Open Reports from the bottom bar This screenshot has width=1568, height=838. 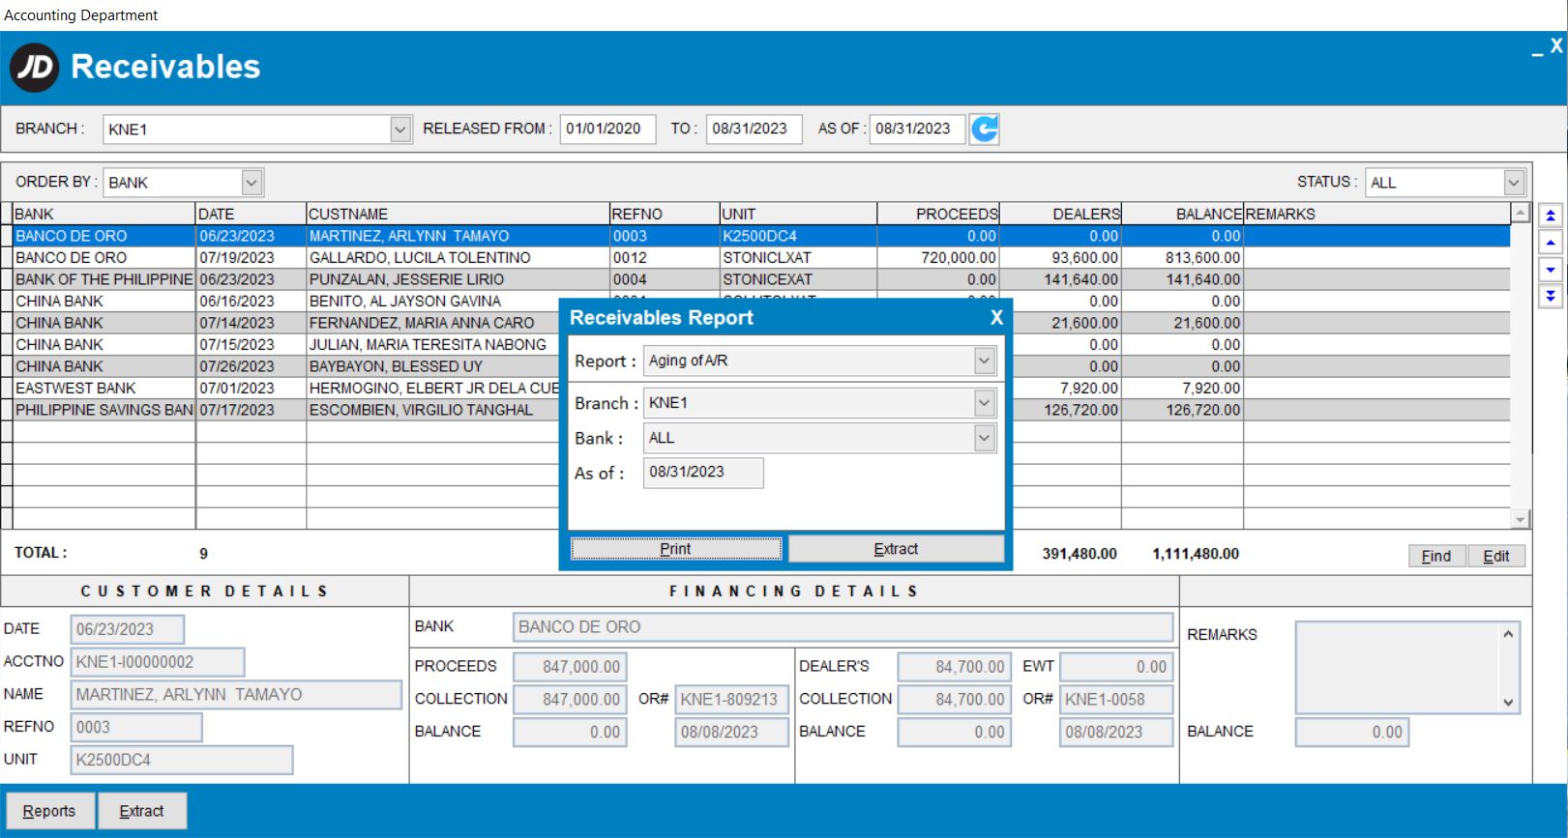(x=49, y=811)
